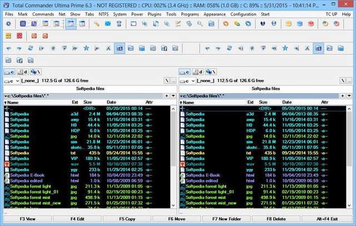This screenshot has width=356, height=226.
Task: Click the red cube icon in toolbar
Action: (x=311, y=23)
